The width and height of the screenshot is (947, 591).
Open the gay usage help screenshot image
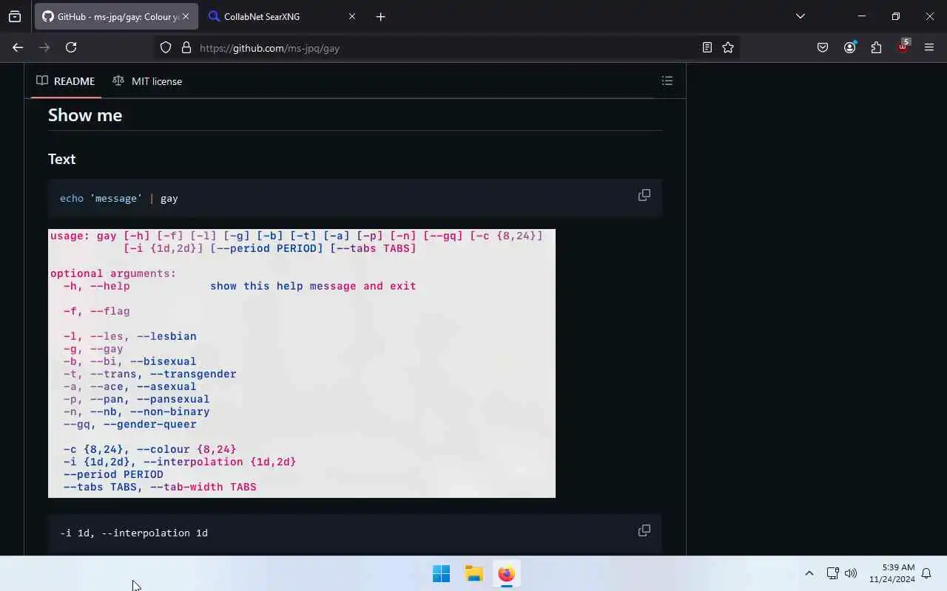[302, 363]
